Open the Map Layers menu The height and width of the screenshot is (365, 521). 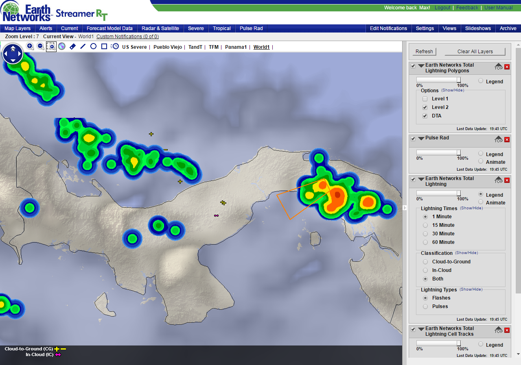tap(18, 28)
